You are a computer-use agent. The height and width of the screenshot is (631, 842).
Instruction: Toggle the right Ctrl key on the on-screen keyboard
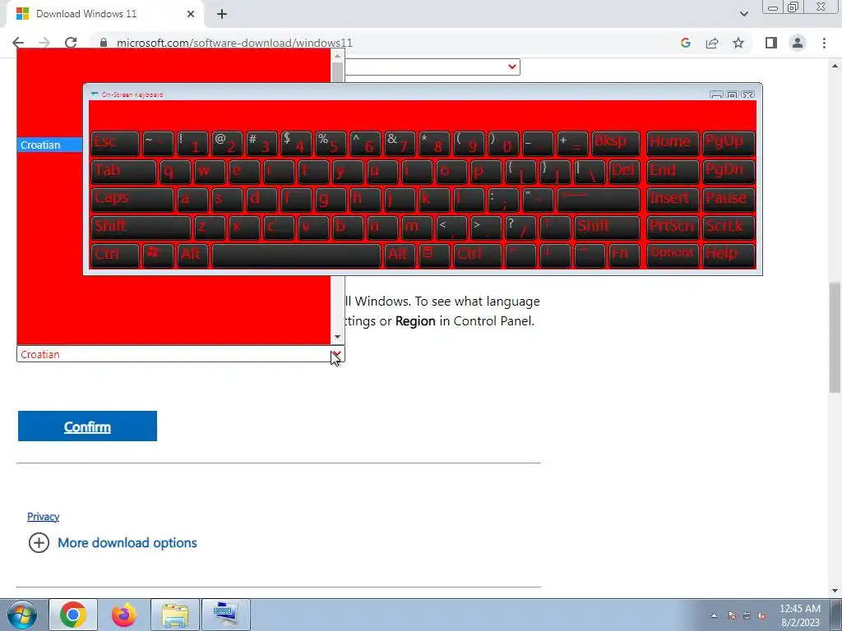click(478, 255)
